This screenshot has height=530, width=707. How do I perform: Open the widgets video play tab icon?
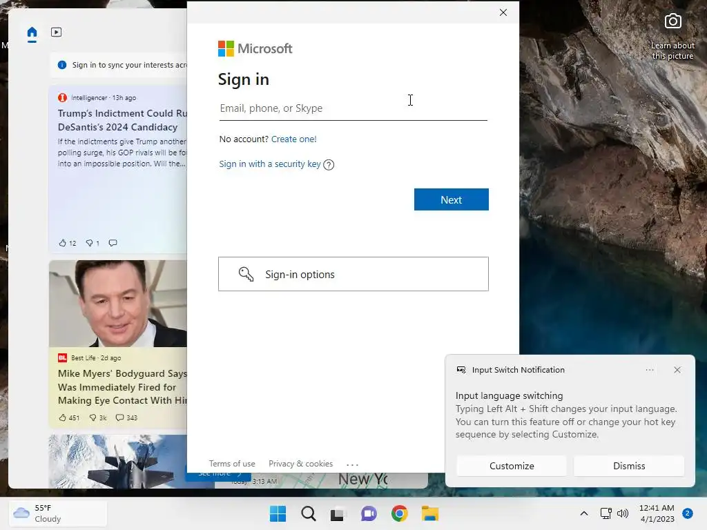57,32
